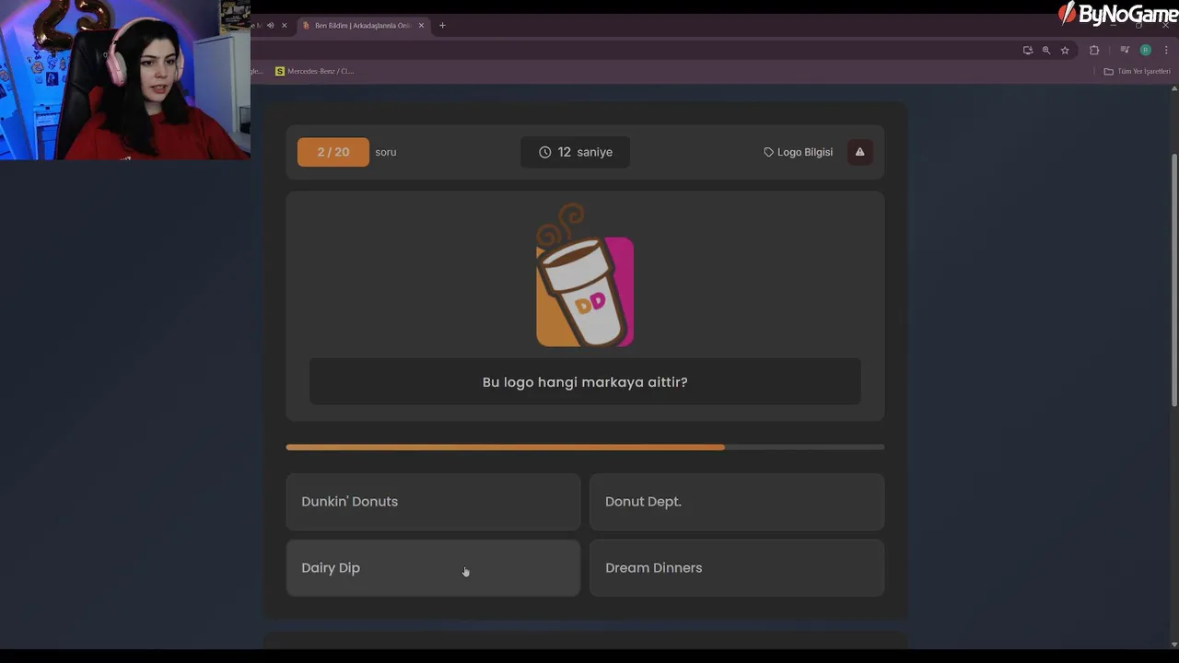Close the Ben Bildim browser tab
Image resolution: width=1179 pixels, height=663 pixels.
pyautogui.click(x=422, y=26)
